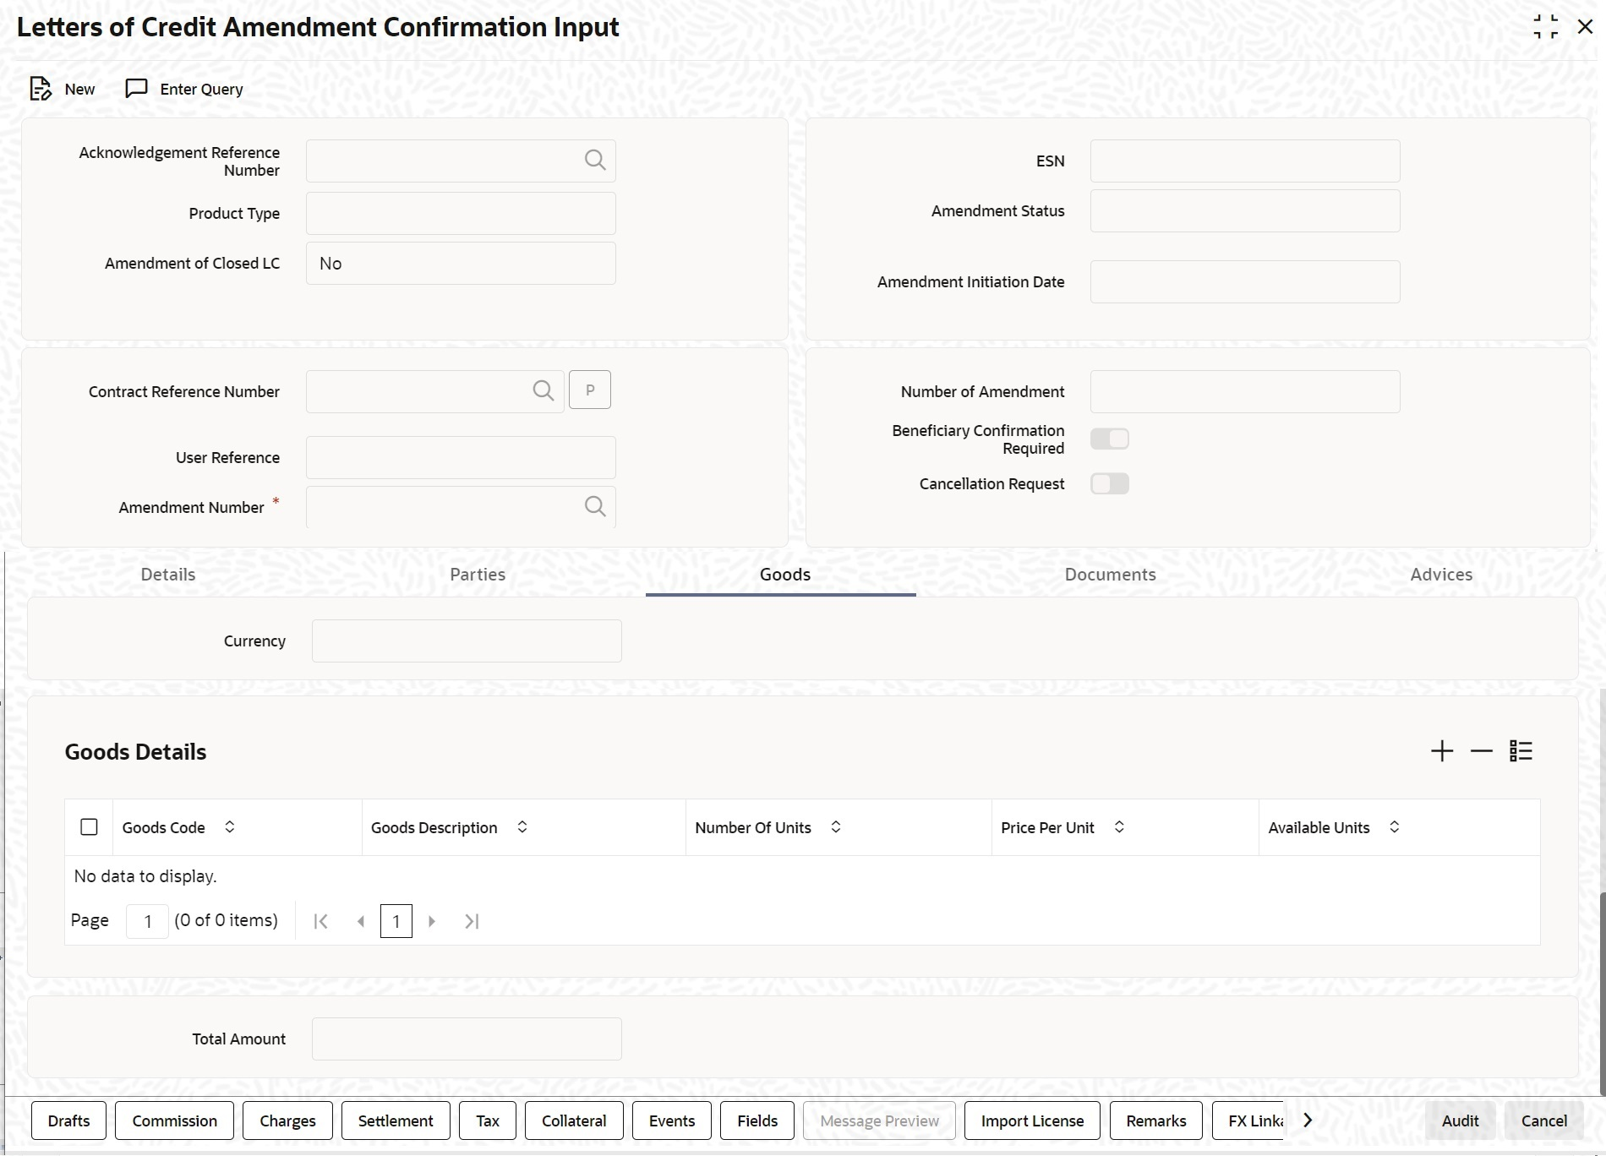Click the Total Amount field
The image size is (1606, 1156).
tap(467, 1039)
